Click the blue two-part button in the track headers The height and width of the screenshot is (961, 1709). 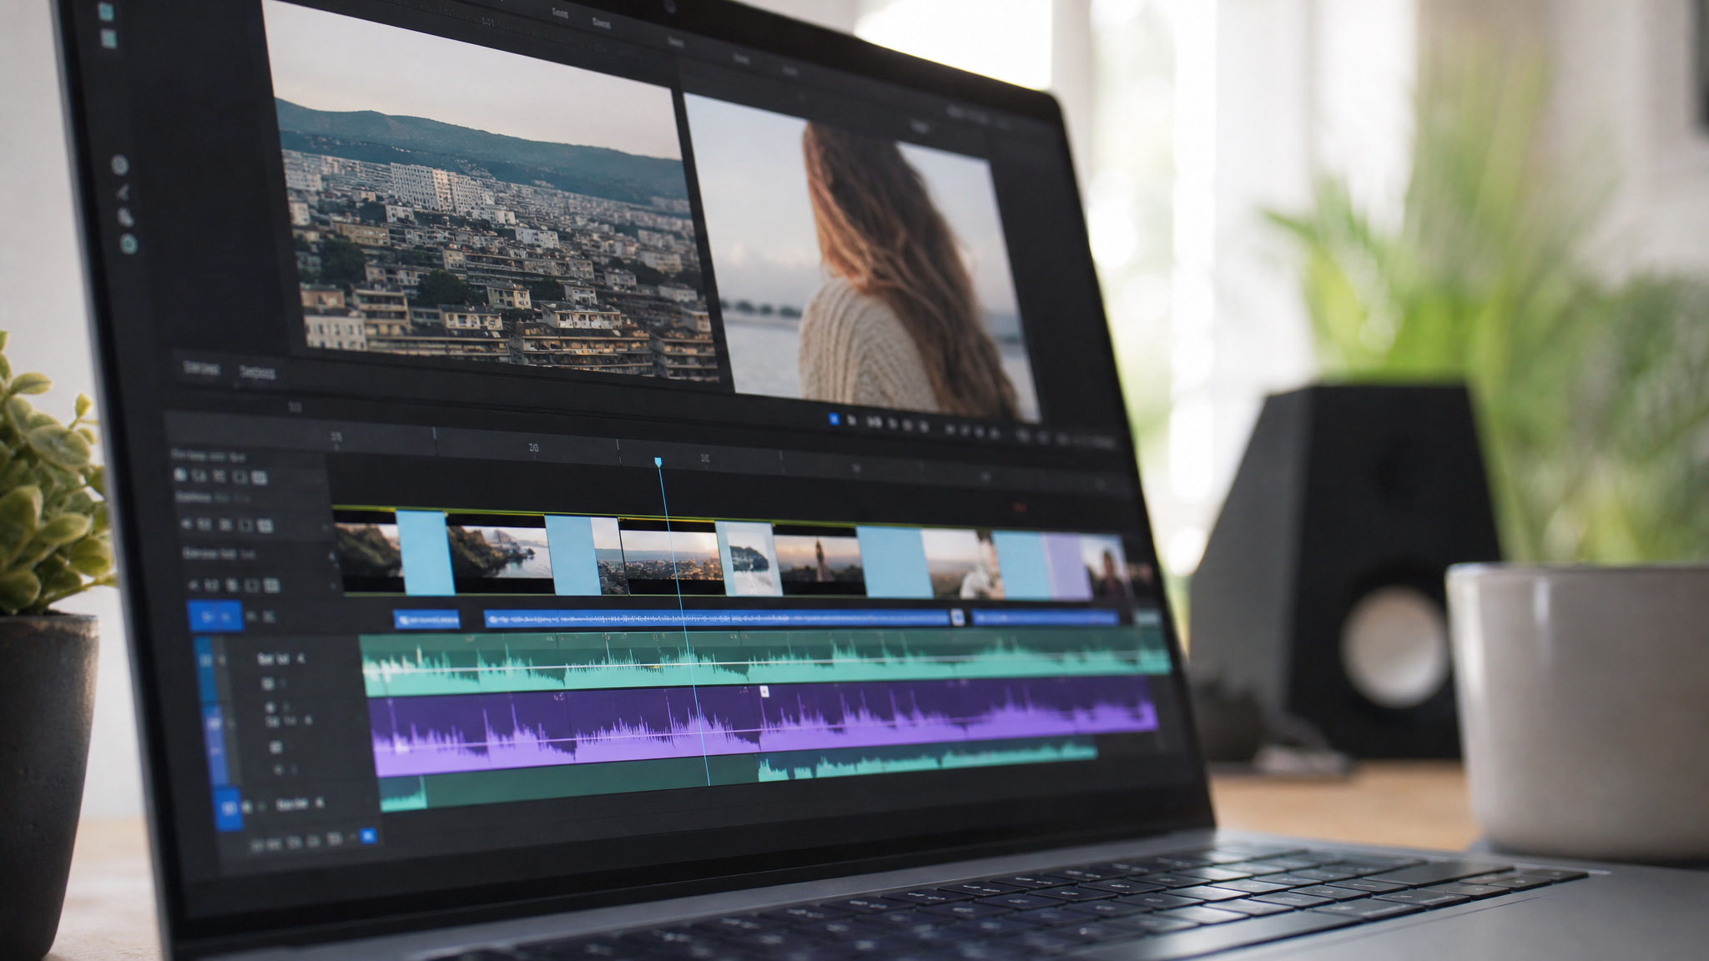215,616
